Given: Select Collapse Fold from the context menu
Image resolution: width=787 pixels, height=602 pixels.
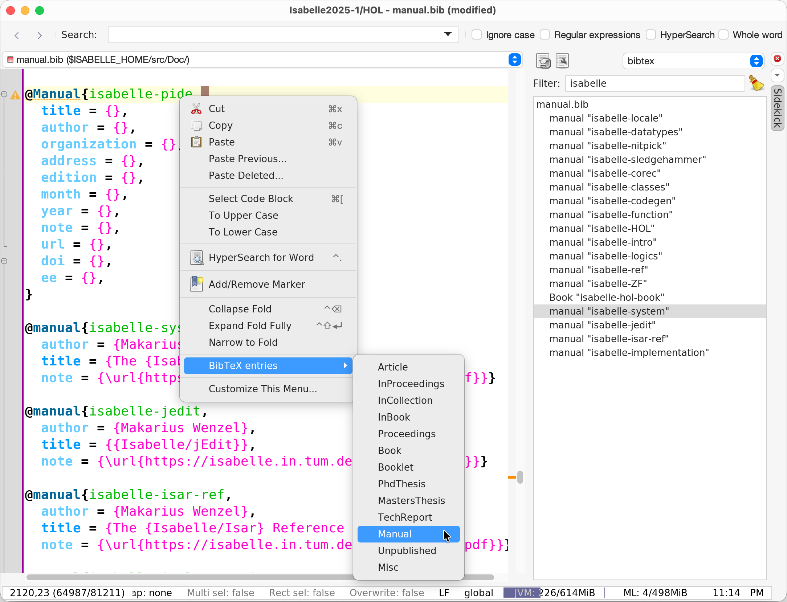Looking at the screenshot, I should pos(240,309).
